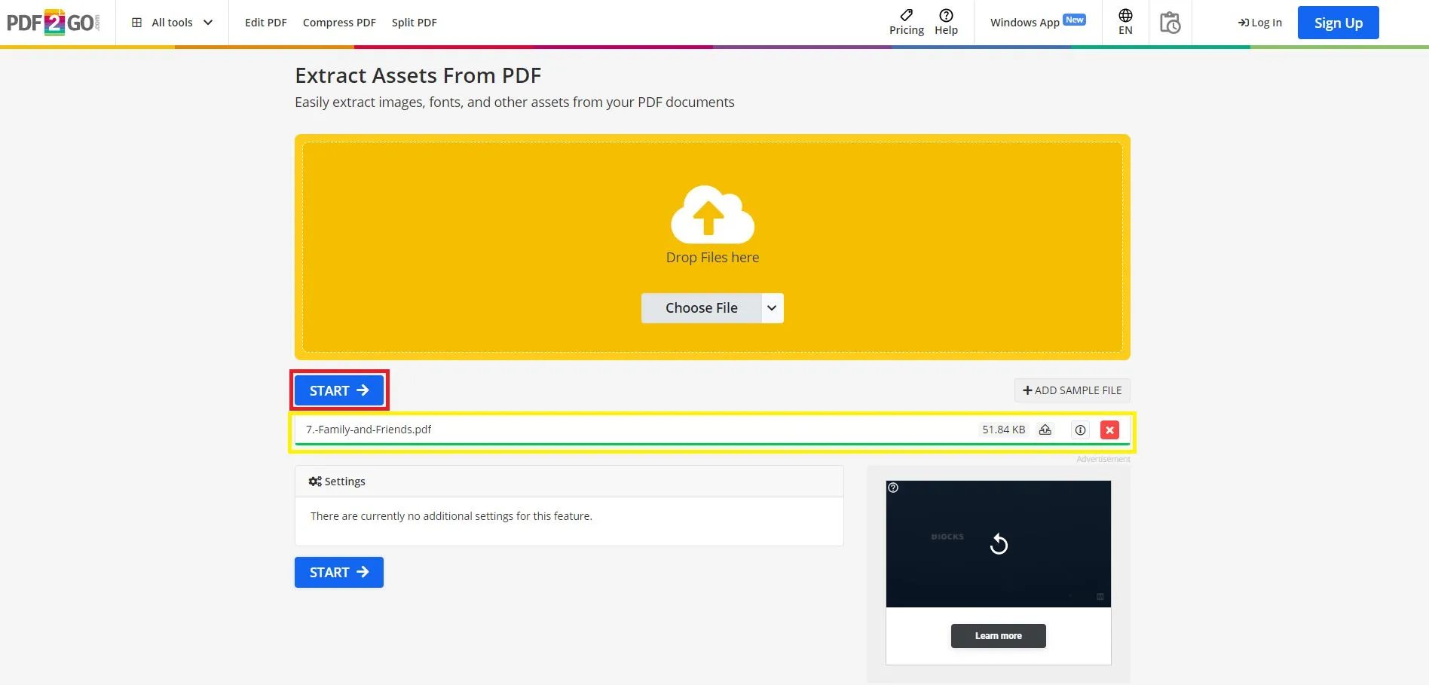1429x685 pixels.
Task: Replay the advertisement video
Action: [999, 544]
